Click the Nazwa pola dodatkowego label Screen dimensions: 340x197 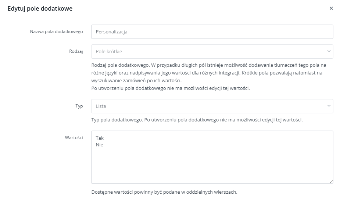pos(56,32)
